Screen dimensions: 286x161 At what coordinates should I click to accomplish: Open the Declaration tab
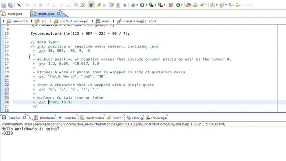tap(94, 118)
